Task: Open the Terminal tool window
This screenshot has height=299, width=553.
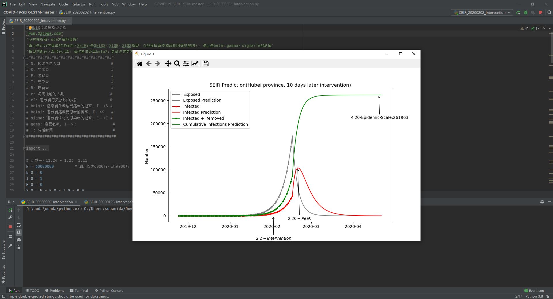Action: [79, 291]
